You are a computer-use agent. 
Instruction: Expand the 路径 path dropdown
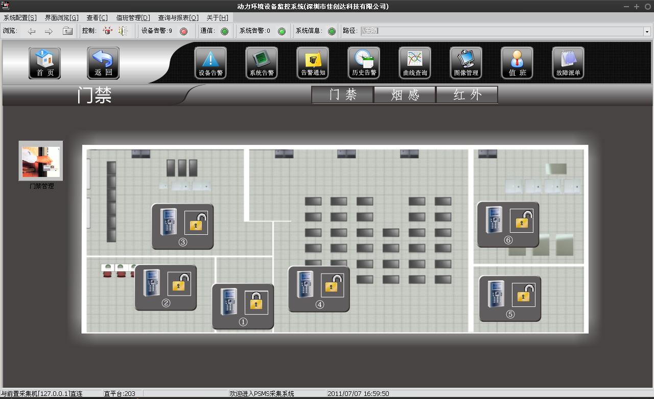646,31
